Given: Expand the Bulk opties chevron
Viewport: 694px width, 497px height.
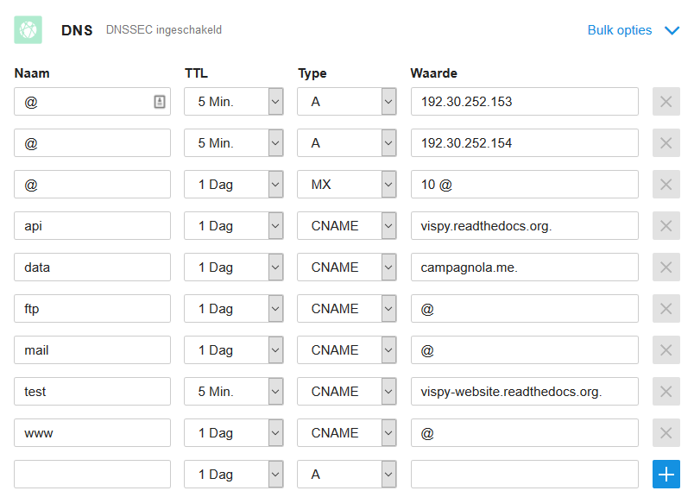Looking at the screenshot, I should click(x=671, y=29).
